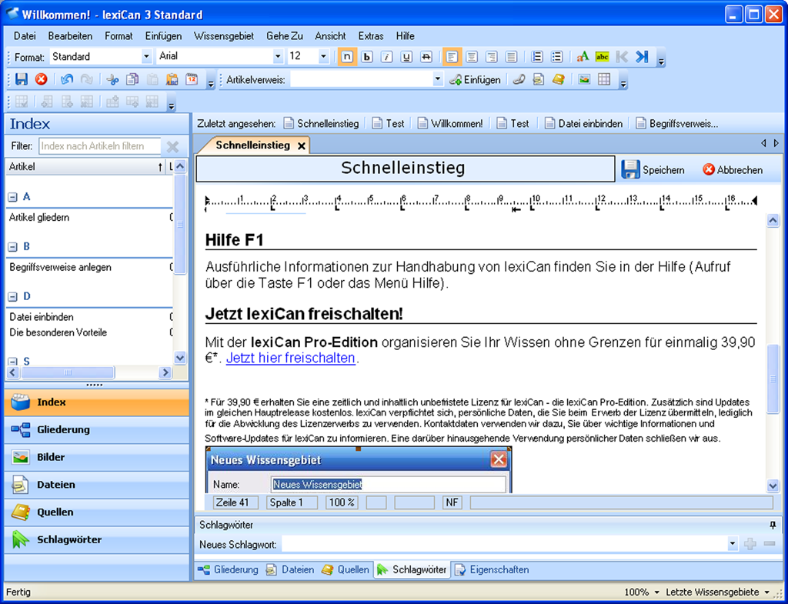
Task: Toggle strikethrough formatting
Action: pos(426,57)
